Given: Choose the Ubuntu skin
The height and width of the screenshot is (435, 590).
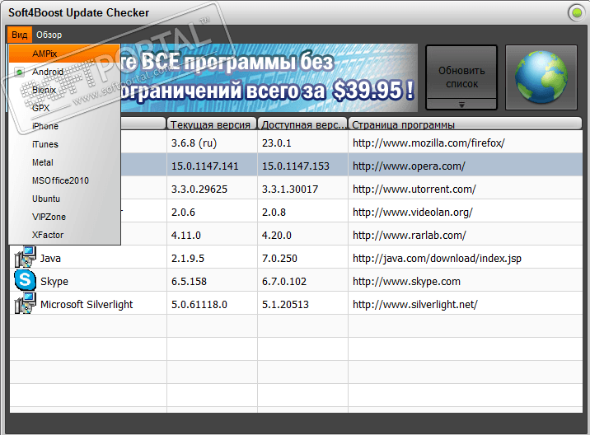Looking at the screenshot, I should pyautogui.click(x=64, y=199).
